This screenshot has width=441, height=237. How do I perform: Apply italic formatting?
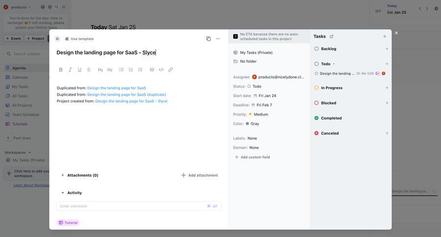(70, 70)
